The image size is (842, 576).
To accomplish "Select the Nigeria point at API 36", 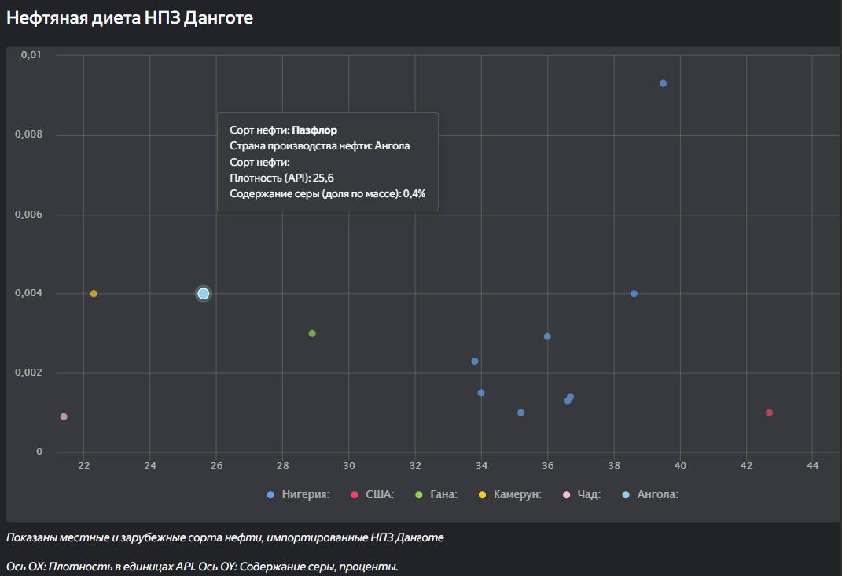I will [x=547, y=336].
